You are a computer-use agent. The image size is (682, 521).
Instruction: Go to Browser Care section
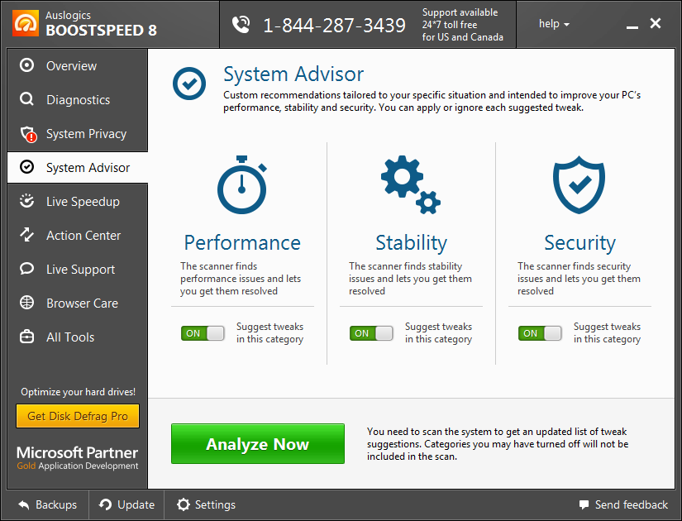(x=78, y=304)
